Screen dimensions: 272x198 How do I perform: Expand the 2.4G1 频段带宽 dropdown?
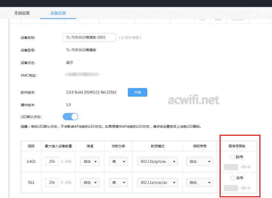[x=197, y=162]
